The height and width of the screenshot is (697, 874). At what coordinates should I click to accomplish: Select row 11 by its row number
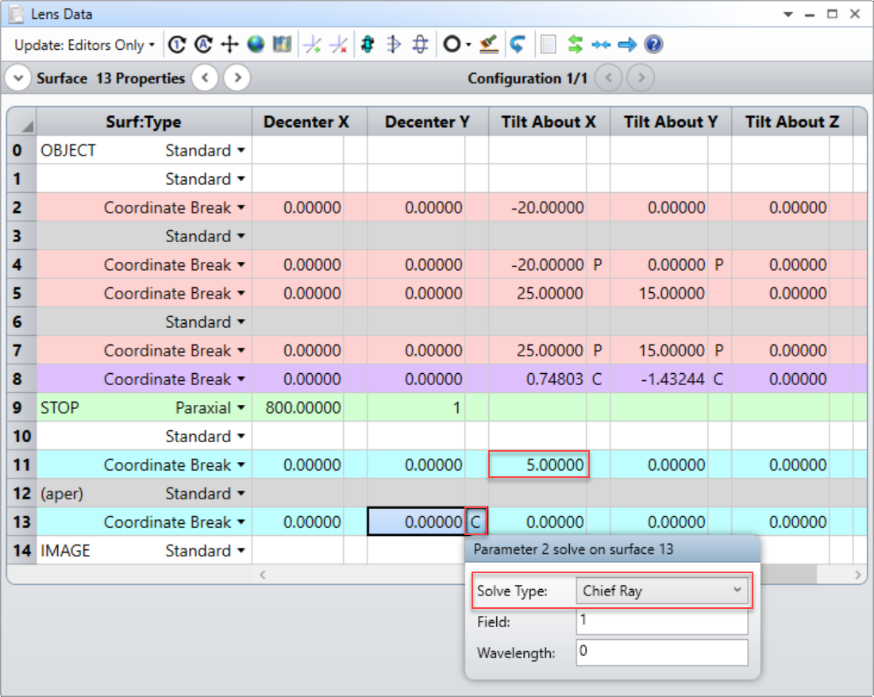point(21,465)
